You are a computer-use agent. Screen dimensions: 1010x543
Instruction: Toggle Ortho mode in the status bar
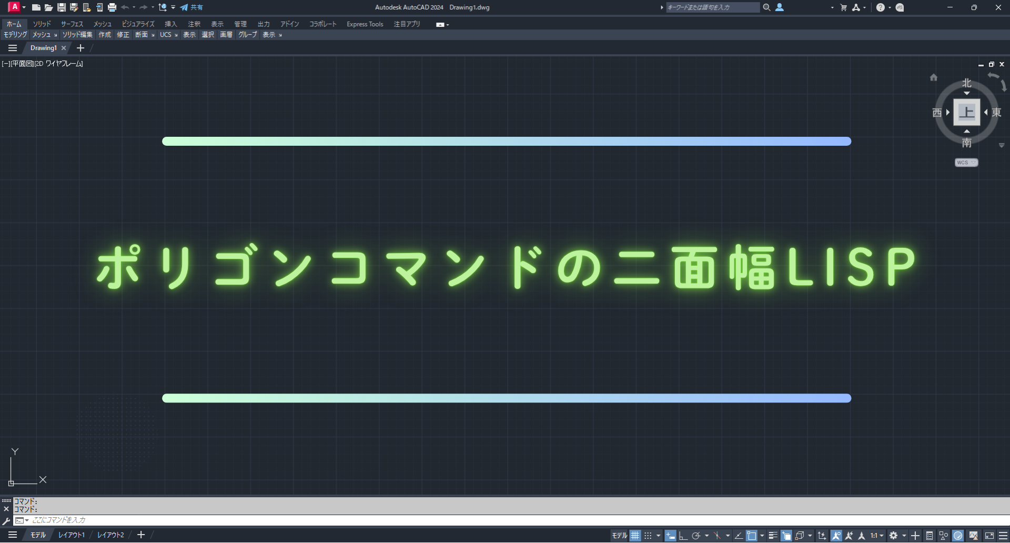pyautogui.click(x=683, y=536)
